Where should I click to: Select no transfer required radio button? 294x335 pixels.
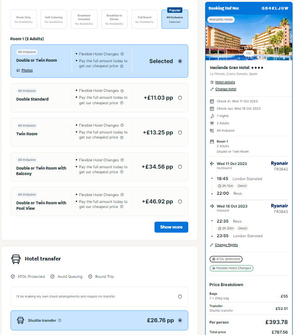(x=180, y=297)
